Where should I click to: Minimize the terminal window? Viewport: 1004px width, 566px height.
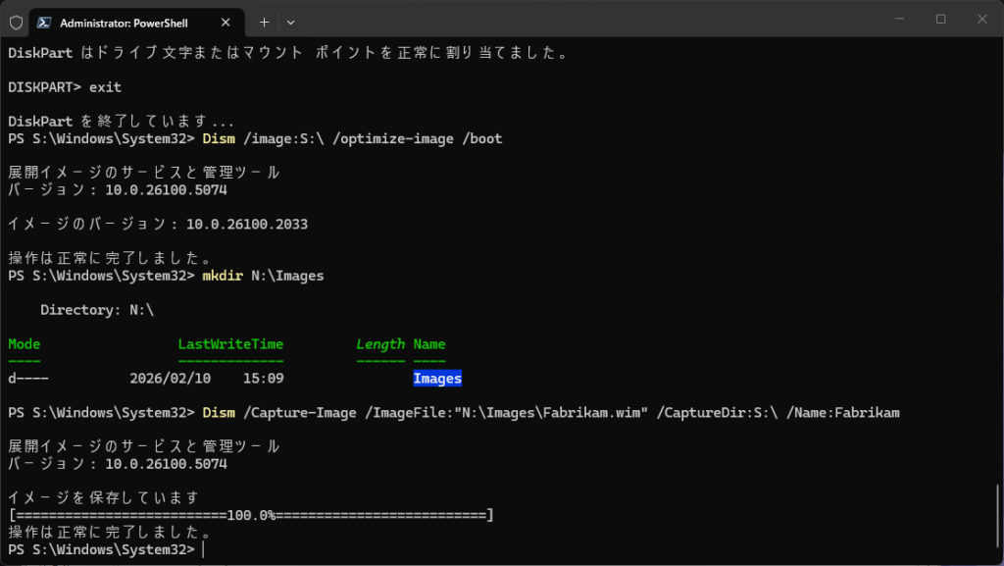(x=900, y=20)
